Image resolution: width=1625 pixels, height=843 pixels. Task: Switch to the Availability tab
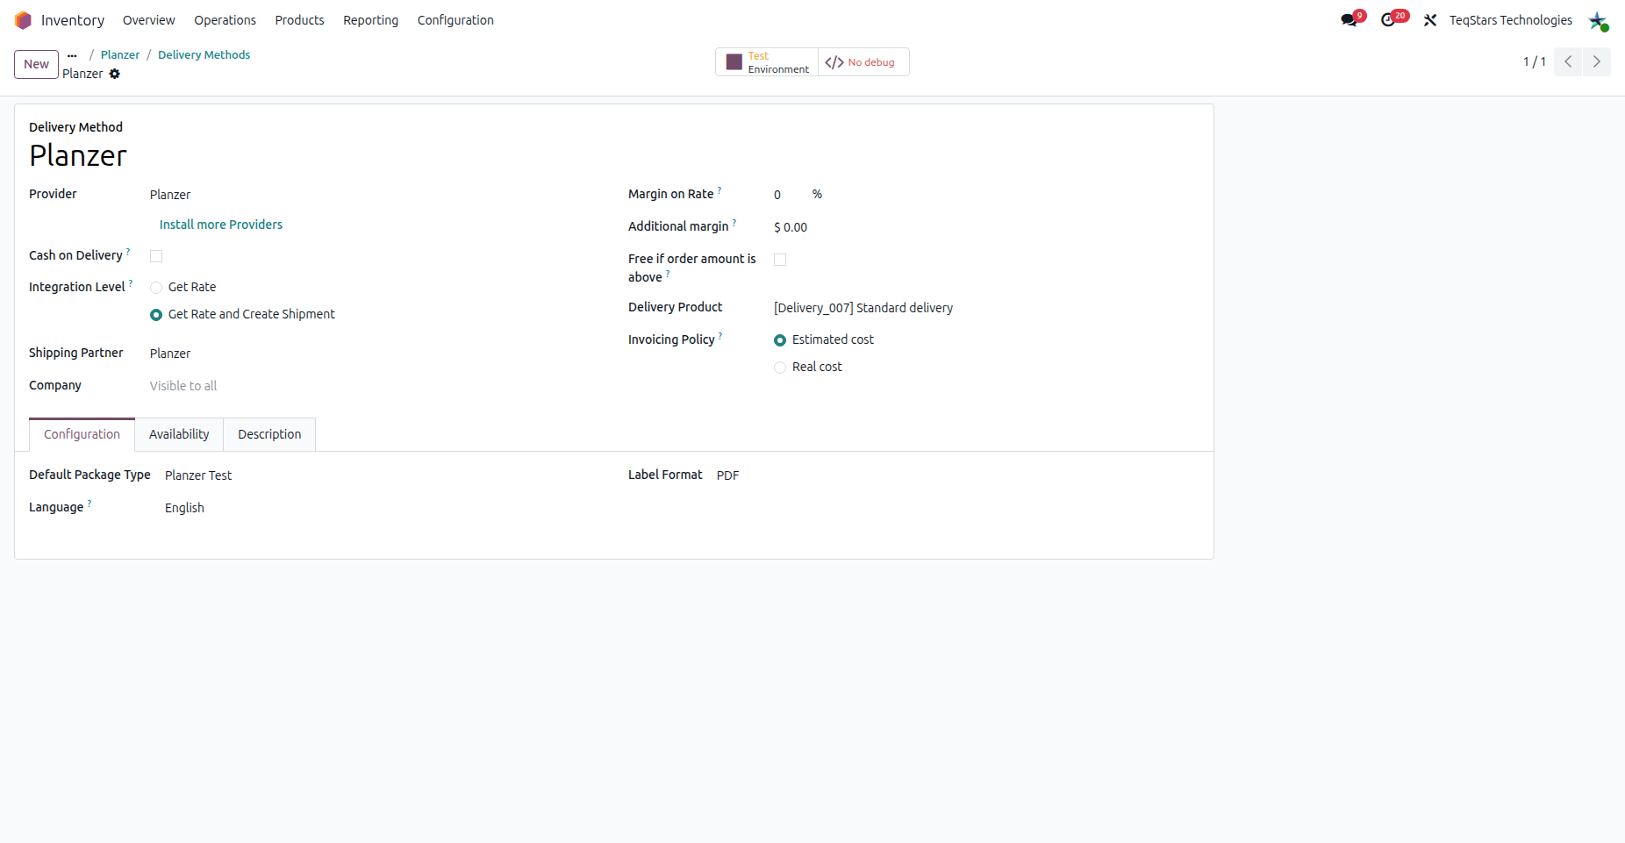179,434
